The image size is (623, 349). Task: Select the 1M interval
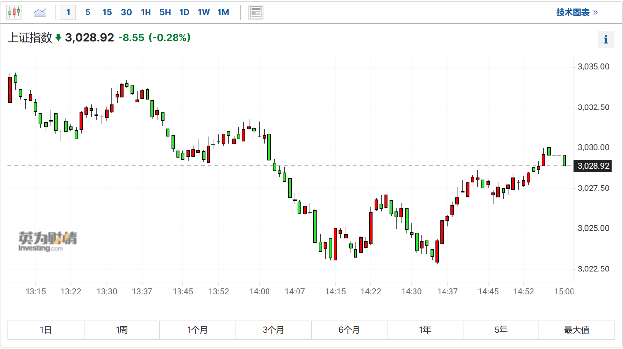(223, 12)
